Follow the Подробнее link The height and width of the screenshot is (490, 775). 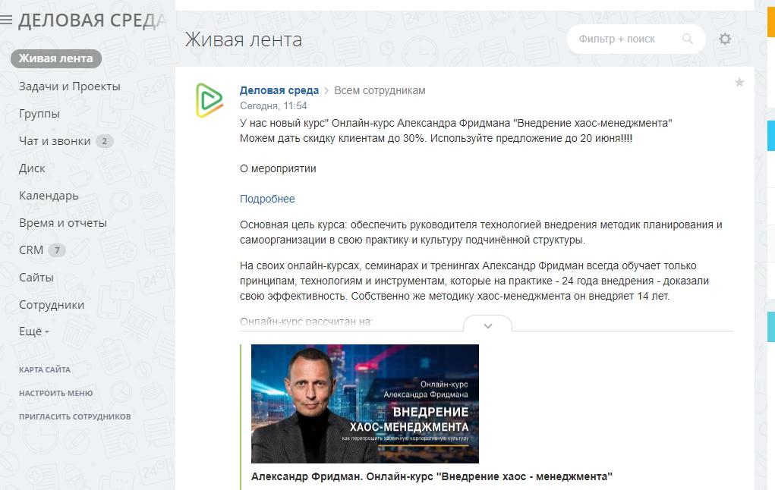point(267,199)
